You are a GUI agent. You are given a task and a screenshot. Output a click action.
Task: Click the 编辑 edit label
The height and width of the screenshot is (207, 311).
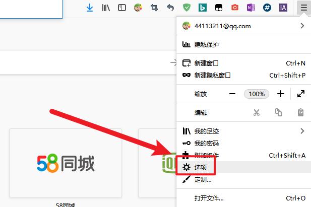(x=201, y=112)
